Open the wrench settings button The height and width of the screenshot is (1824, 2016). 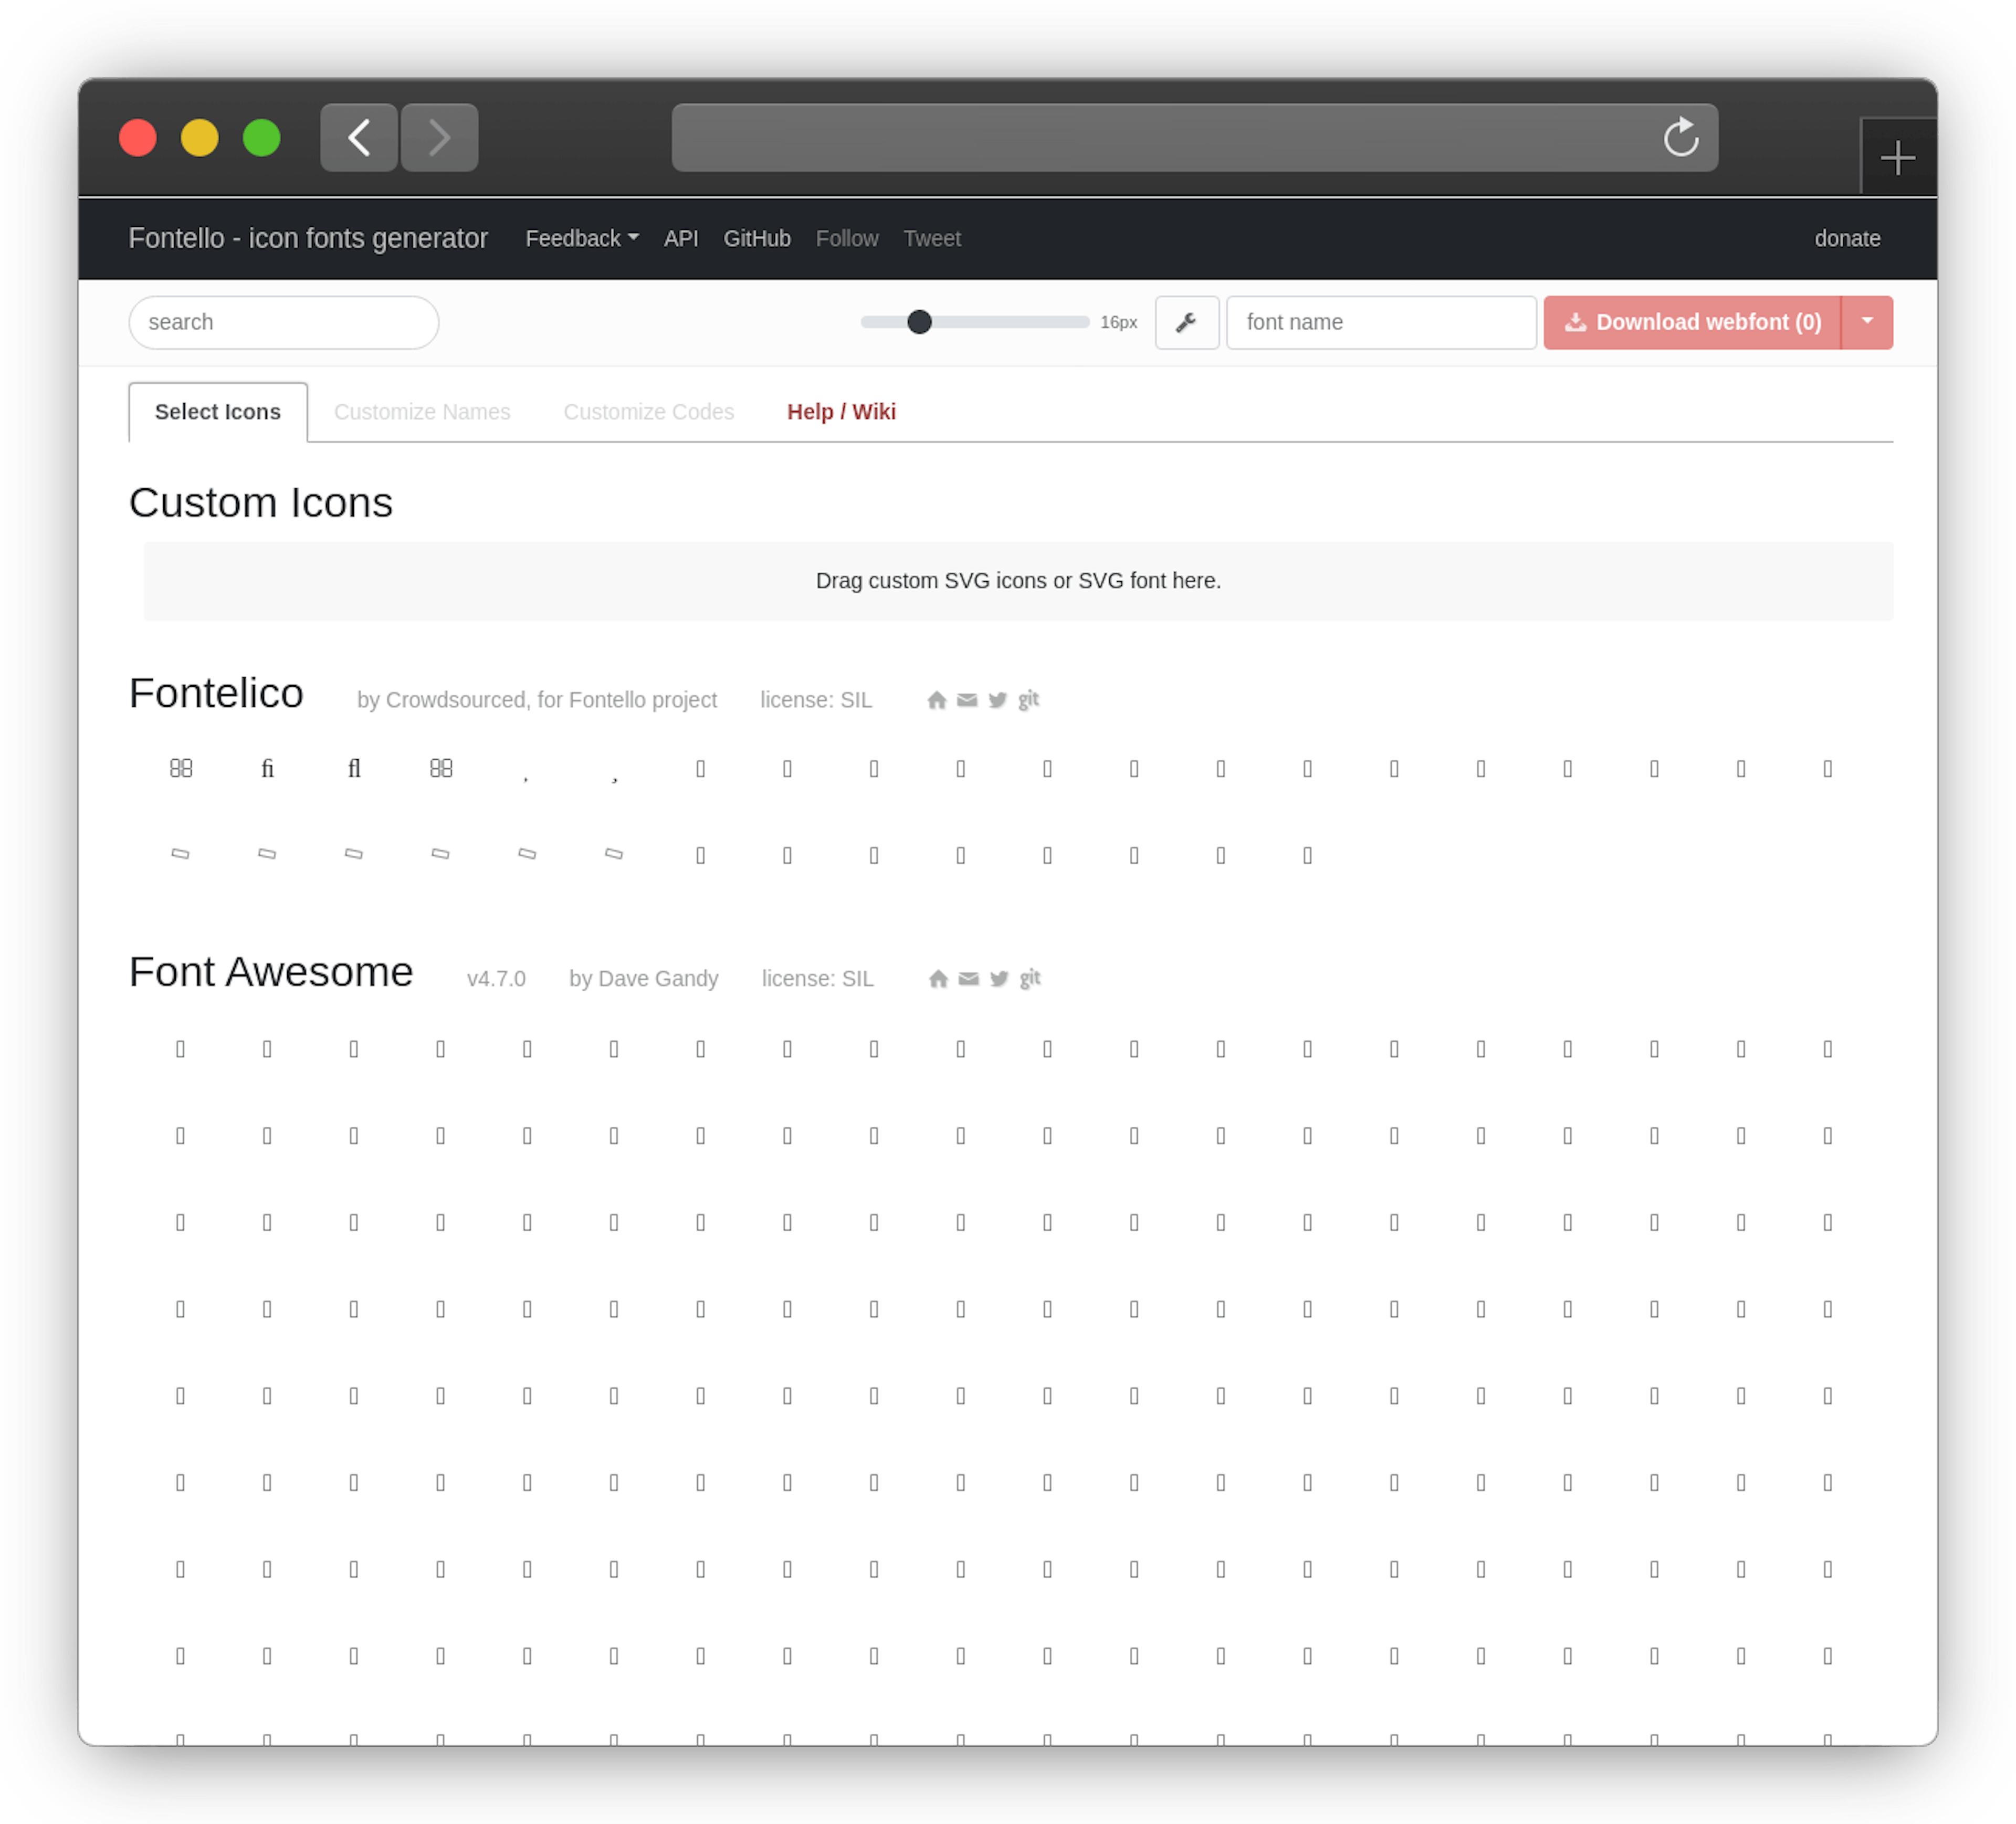(x=1186, y=322)
